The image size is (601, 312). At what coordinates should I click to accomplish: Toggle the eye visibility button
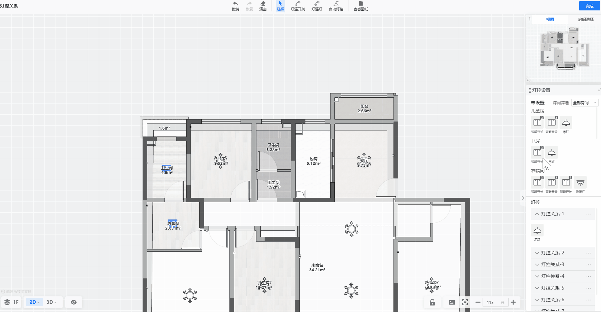pos(74,302)
